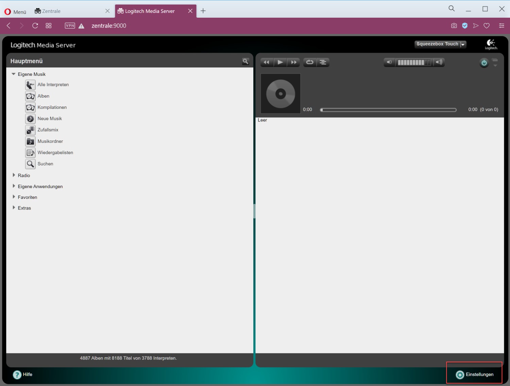The height and width of the screenshot is (386, 510).
Task: Click the Logitech logo
Action: click(491, 44)
